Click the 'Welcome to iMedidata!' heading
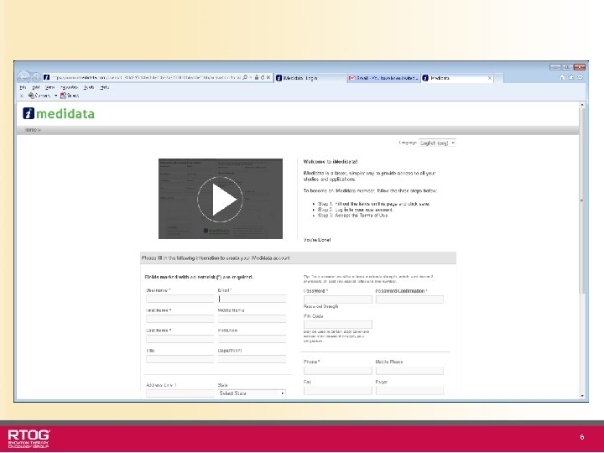Image resolution: width=604 pixels, height=453 pixels. (x=331, y=162)
